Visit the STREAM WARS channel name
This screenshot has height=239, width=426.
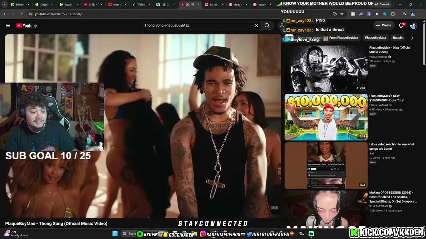(378, 206)
